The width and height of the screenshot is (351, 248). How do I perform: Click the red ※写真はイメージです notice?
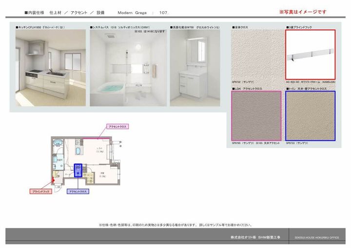302,12
